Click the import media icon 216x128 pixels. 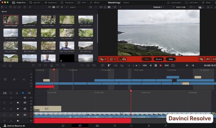coord(11,7)
